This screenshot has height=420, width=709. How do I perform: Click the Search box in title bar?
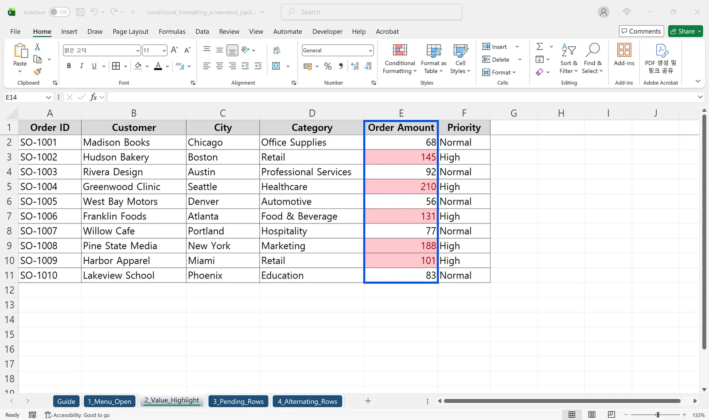tap(371, 12)
